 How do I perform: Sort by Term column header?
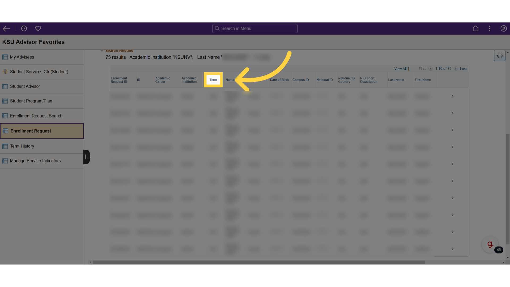click(213, 80)
